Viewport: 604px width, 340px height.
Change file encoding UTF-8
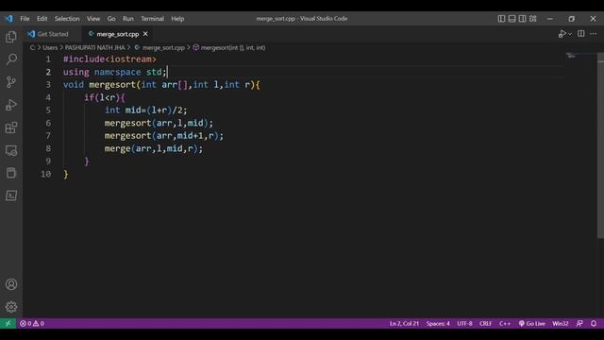pyautogui.click(x=464, y=323)
